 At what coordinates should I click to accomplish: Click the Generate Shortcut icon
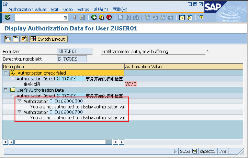pyautogui.click(x=190, y=17)
